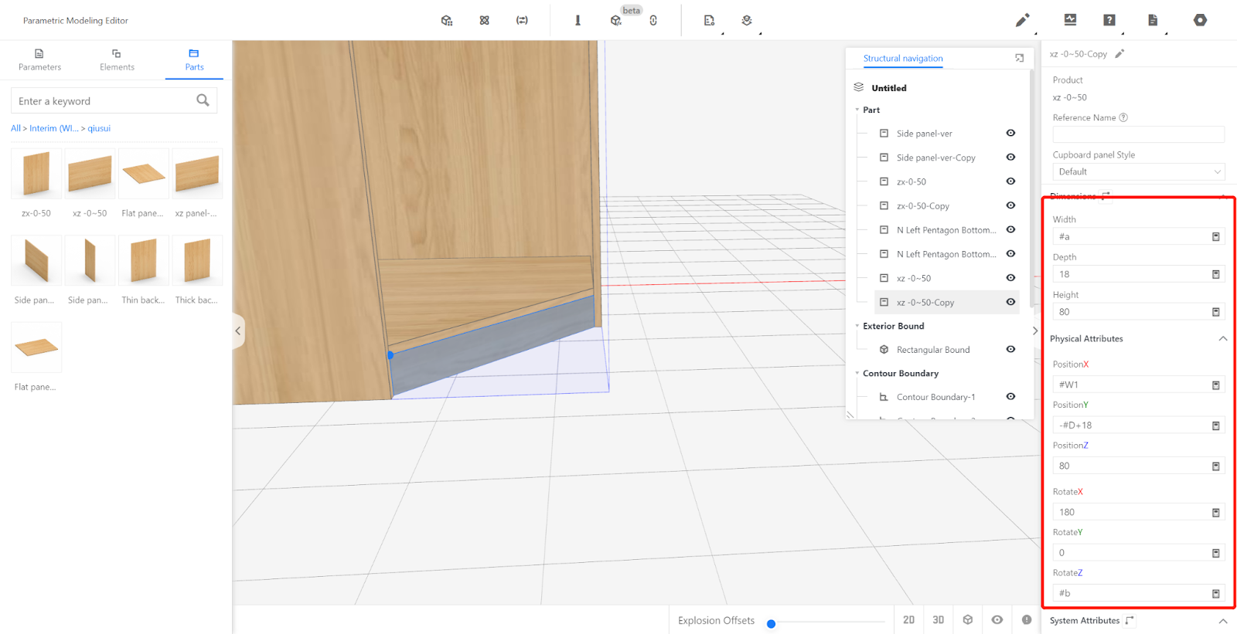
Task: Select zx-0-50-Copy in the part tree
Action: click(922, 206)
